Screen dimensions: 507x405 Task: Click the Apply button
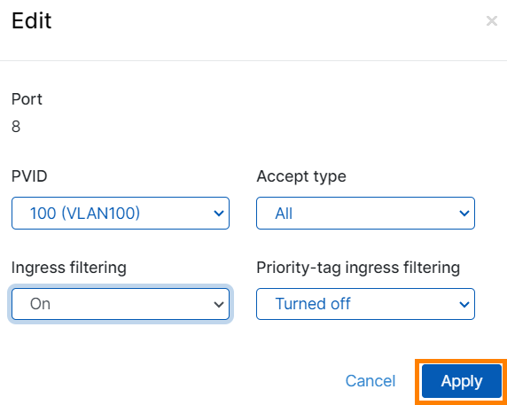tap(462, 381)
